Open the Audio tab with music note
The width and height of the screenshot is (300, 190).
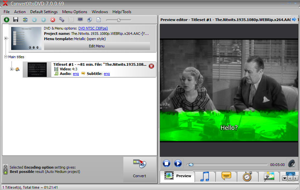point(205,177)
